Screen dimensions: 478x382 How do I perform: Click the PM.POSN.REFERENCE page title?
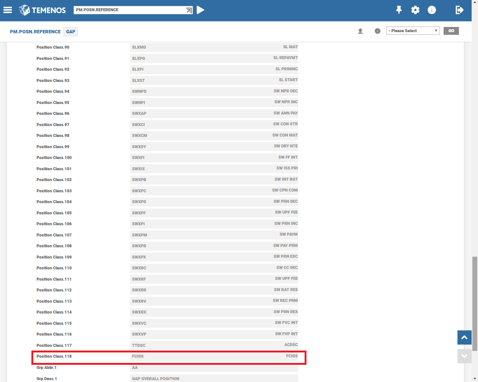pos(35,32)
